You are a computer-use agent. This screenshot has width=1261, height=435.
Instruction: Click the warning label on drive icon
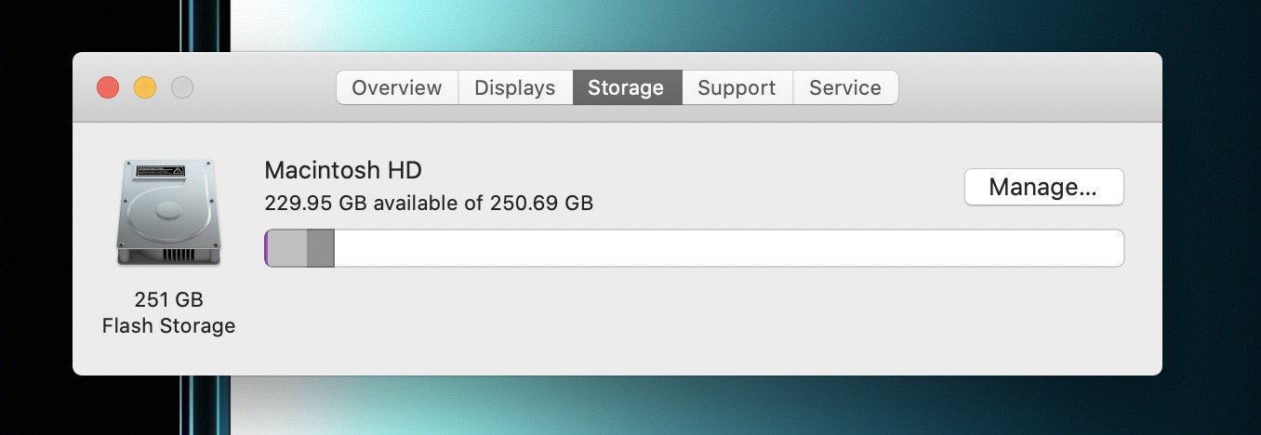coord(160,172)
